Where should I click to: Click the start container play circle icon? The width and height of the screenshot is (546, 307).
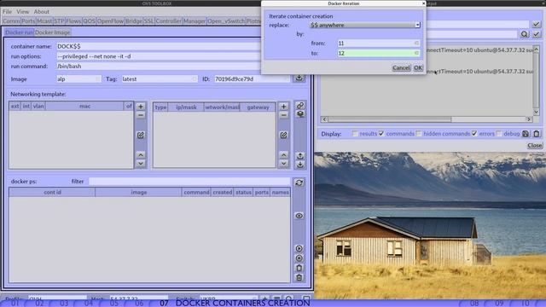[299, 248]
